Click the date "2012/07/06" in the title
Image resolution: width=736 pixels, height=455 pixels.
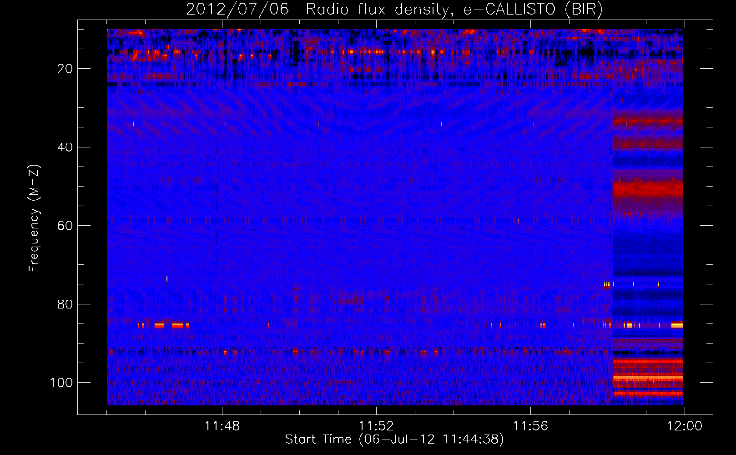(x=237, y=10)
